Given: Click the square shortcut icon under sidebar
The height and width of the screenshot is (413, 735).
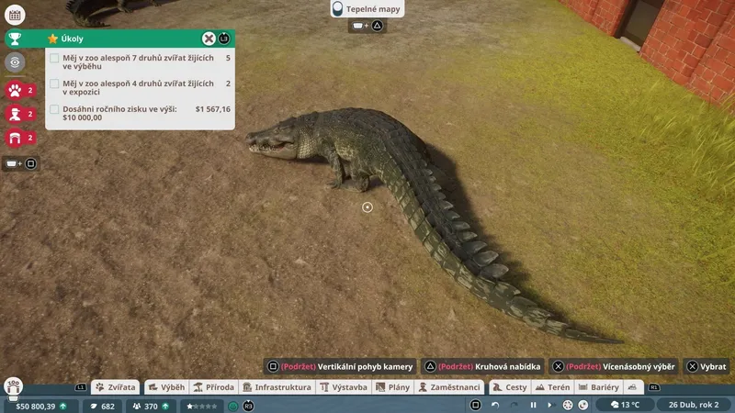Looking at the screenshot, I should coord(31,164).
